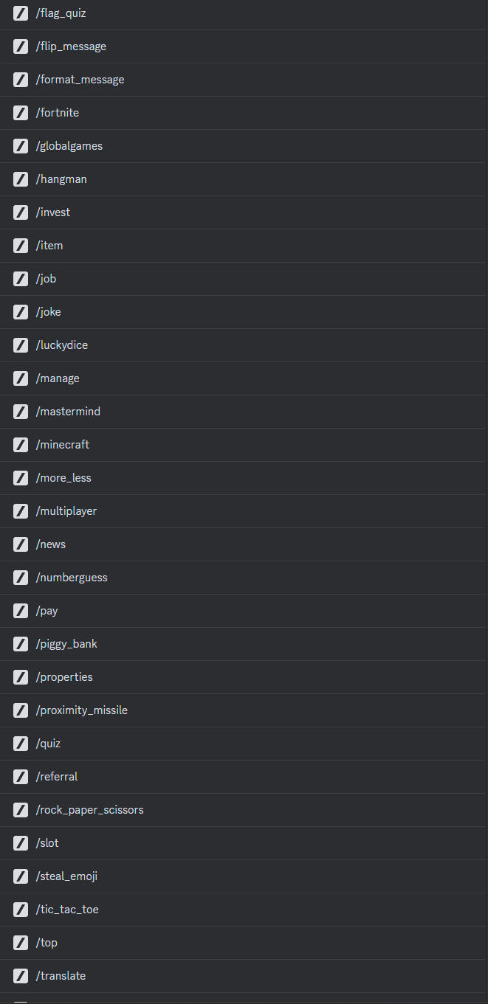488x1004 pixels.
Task: Choose the /globalgames command
Action: point(244,146)
